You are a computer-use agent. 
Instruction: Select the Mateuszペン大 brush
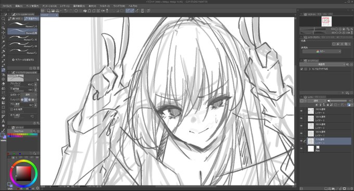(x=22, y=38)
